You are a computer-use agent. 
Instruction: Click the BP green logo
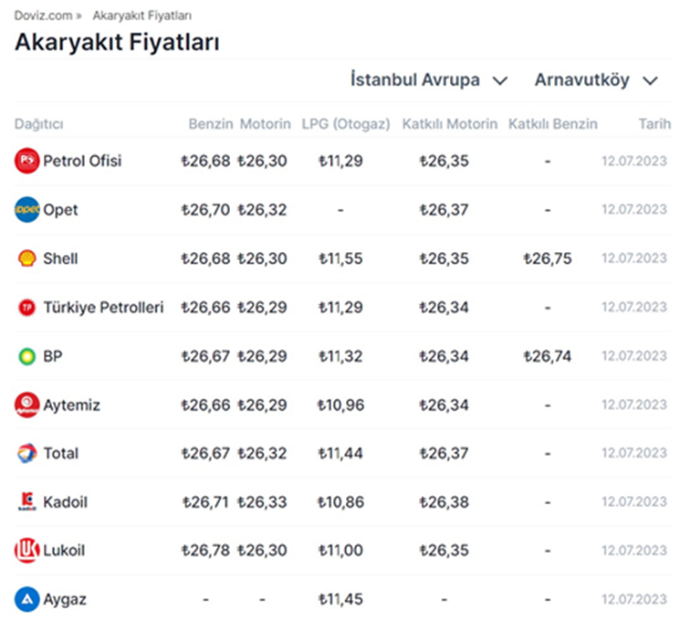pos(27,356)
